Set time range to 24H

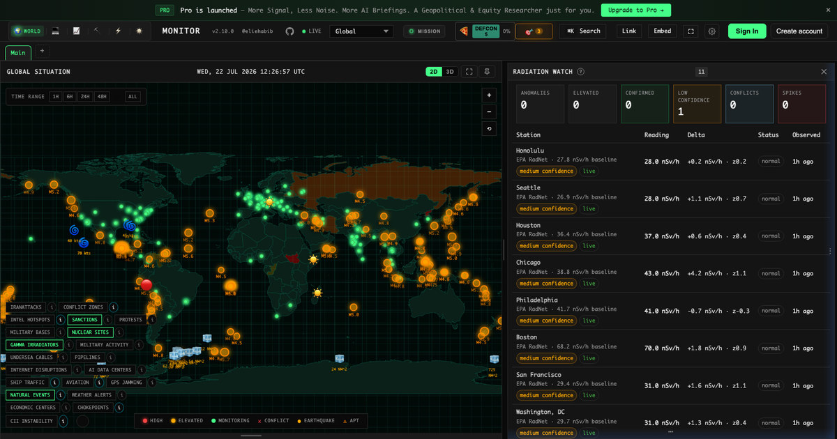coord(85,97)
